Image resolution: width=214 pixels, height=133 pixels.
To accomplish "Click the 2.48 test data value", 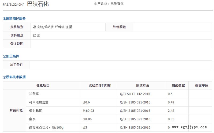I will 171,111.
